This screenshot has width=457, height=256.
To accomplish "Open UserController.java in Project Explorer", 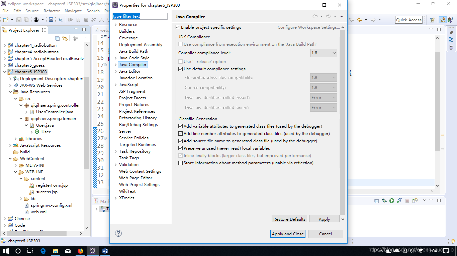I will pos(55,112).
